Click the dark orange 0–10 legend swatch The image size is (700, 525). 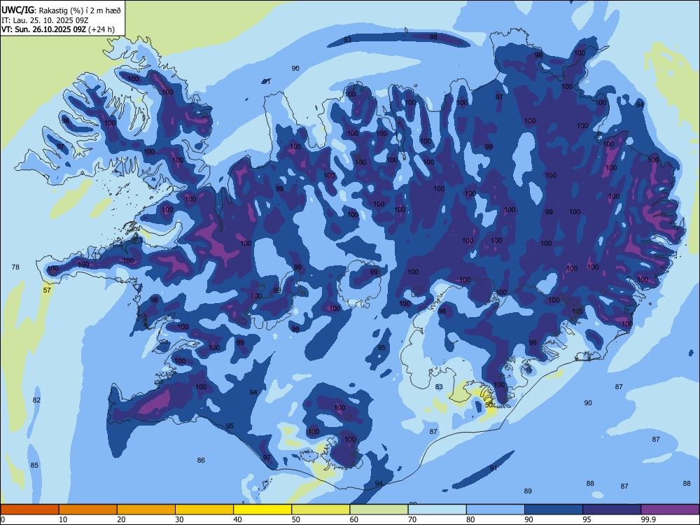point(29,510)
